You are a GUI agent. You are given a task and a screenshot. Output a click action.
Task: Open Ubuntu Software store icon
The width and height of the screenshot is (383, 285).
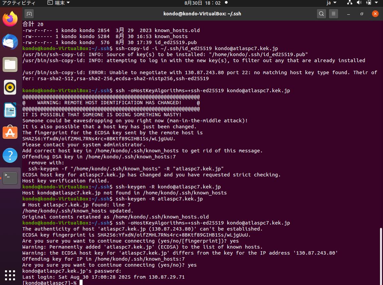[10, 133]
